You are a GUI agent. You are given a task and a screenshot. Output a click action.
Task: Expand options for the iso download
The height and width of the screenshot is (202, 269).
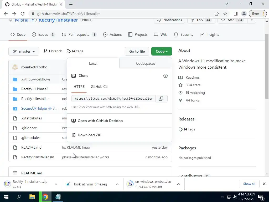tap(178, 184)
